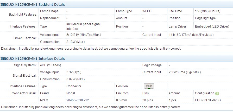
Task: Click the 141/169/178mA current input value
Action: (191, 35)
